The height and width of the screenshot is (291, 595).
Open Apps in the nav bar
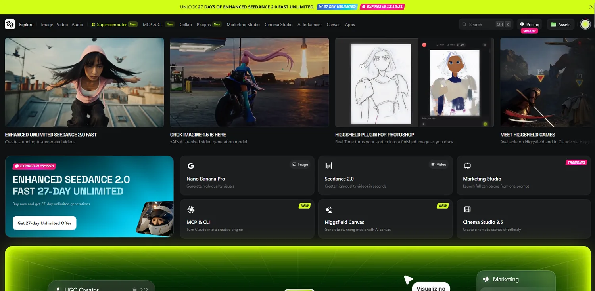(350, 25)
